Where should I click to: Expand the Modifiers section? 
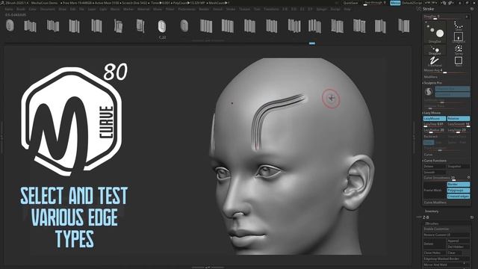pos(431,77)
